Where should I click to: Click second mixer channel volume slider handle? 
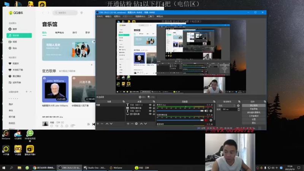[x=202, y=120]
